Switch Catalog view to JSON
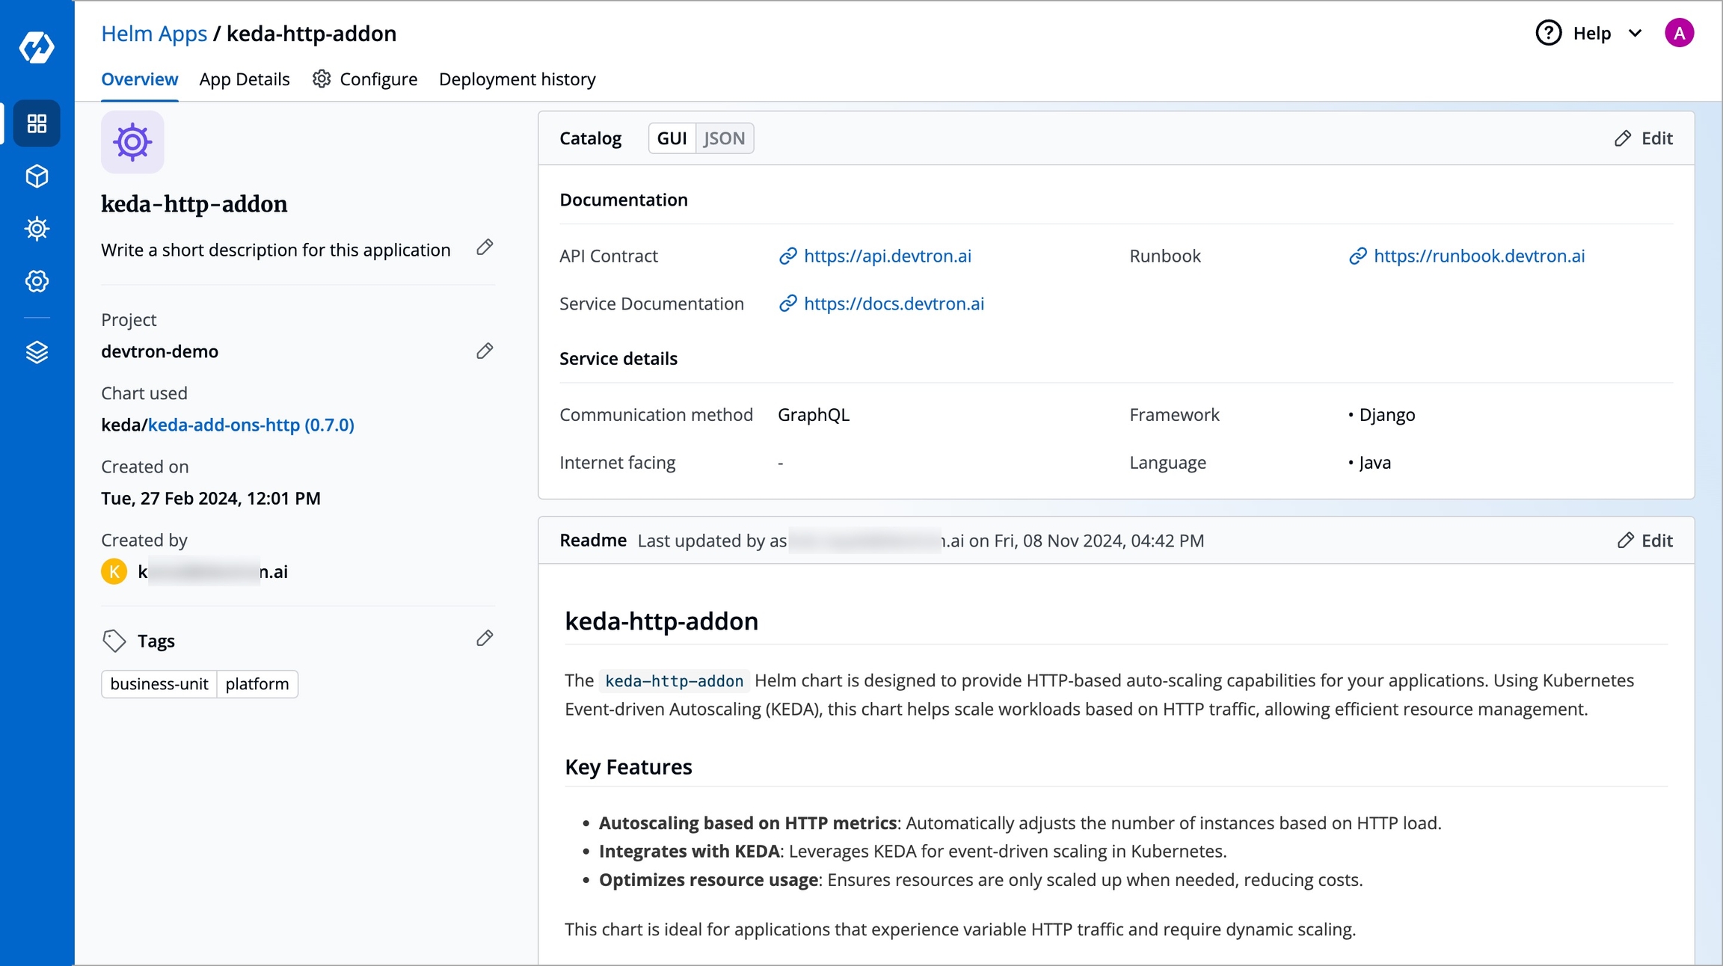This screenshot has height=966, width=1723. pos(723,138)
